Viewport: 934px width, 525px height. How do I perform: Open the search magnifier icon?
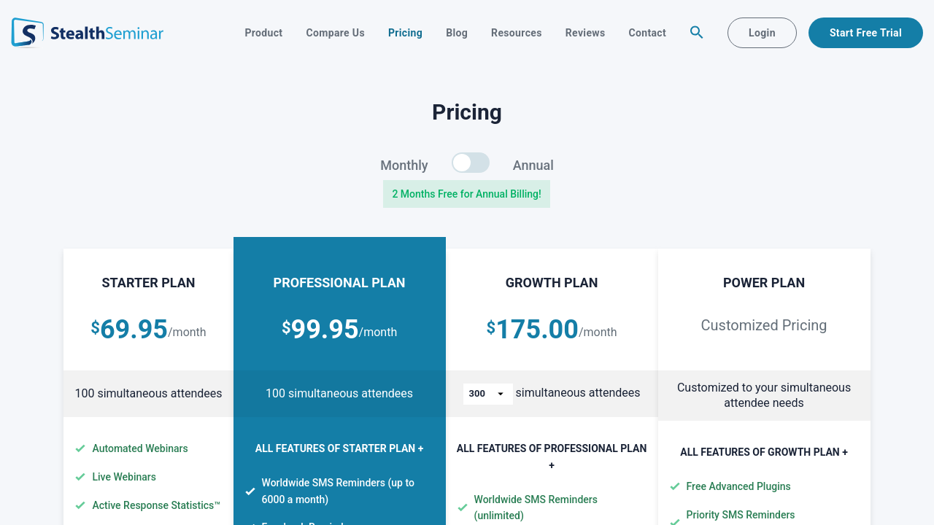[x=697, y=33]
